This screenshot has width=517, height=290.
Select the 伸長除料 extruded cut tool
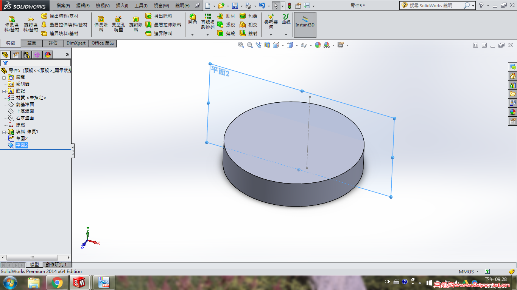(101, 24)
